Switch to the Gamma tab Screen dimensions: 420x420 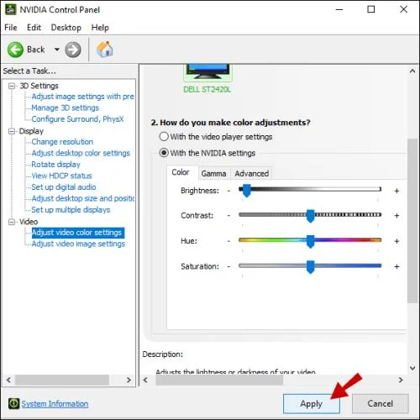click(213, 174)
